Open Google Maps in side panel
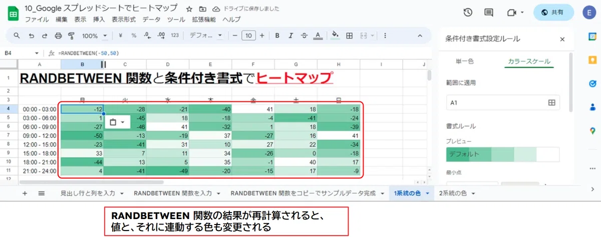Image resolution: width=601 pixels, height=237 pixels. click(x=593, y=130)
